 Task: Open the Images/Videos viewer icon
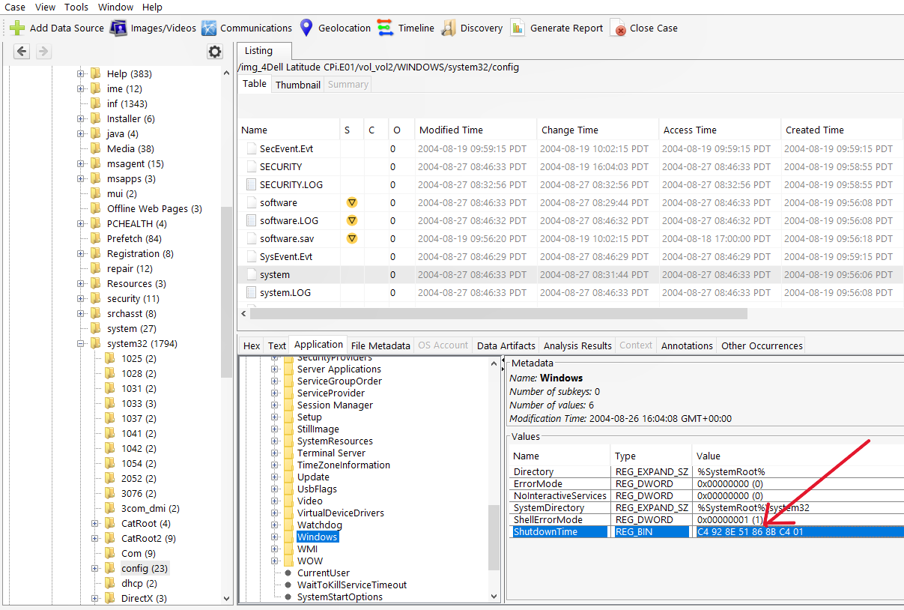118,28
